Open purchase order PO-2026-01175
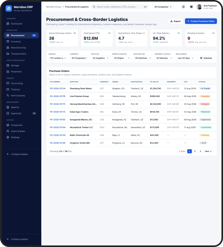The width and height of the screenshot is (223, 247). (x=57, y=104)
